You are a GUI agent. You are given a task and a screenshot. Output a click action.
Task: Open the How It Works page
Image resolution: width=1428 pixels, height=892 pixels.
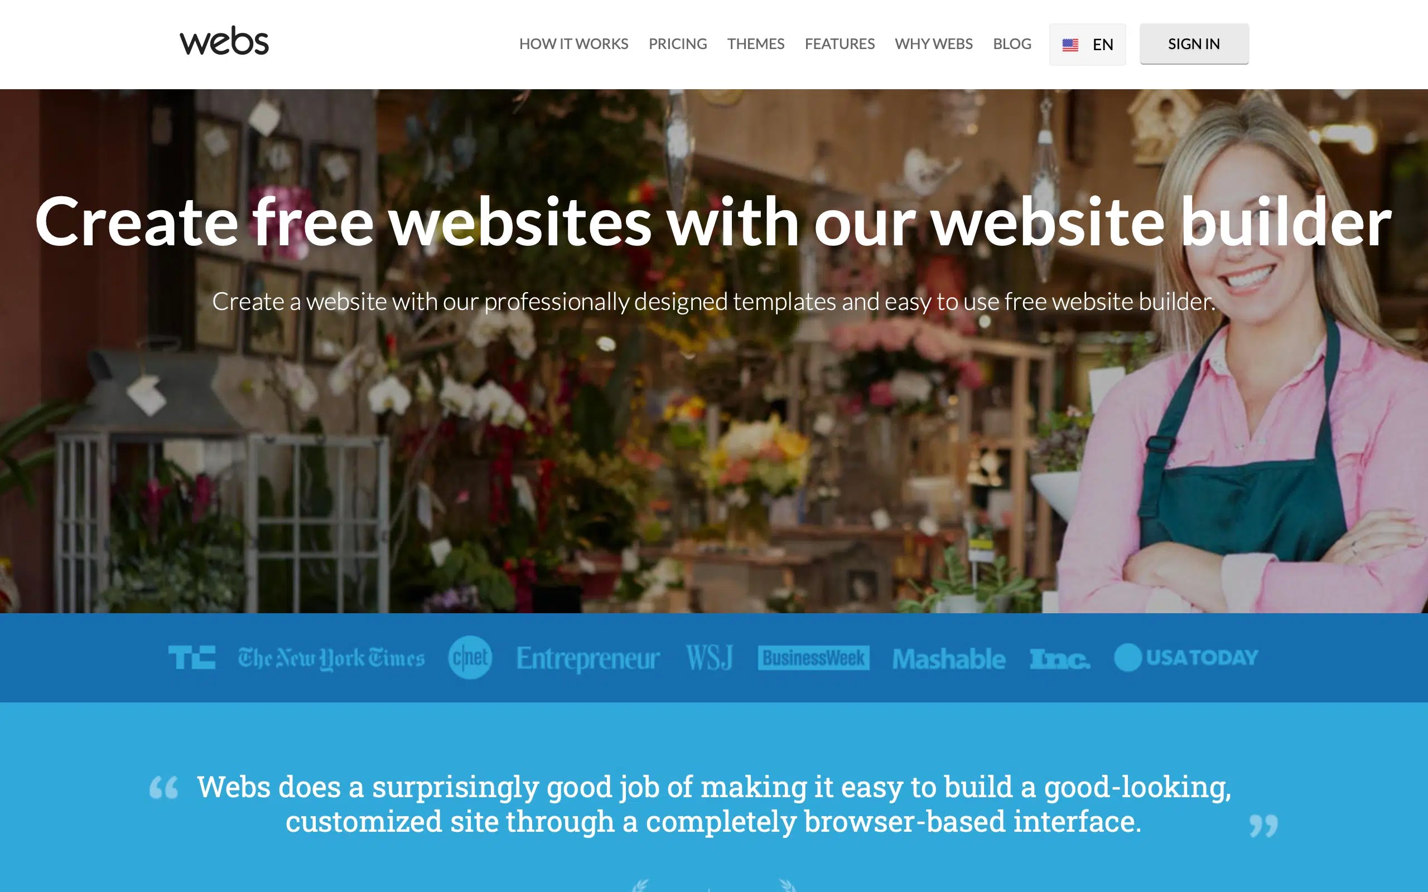(x=573, y=43)
